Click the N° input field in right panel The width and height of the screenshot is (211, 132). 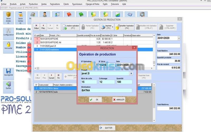point(169,46)
